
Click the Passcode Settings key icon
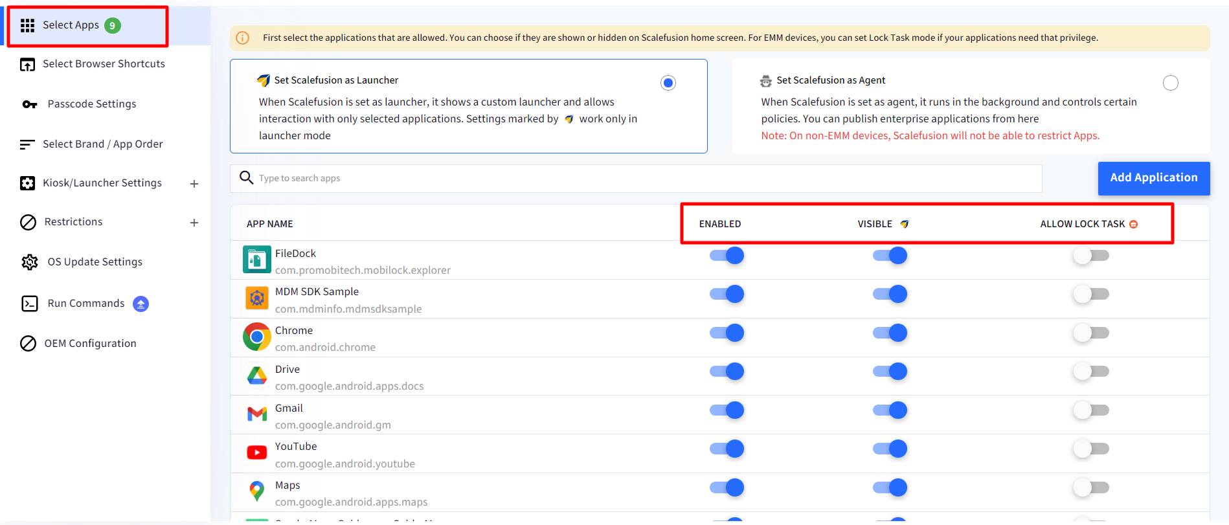pos(30,104)
